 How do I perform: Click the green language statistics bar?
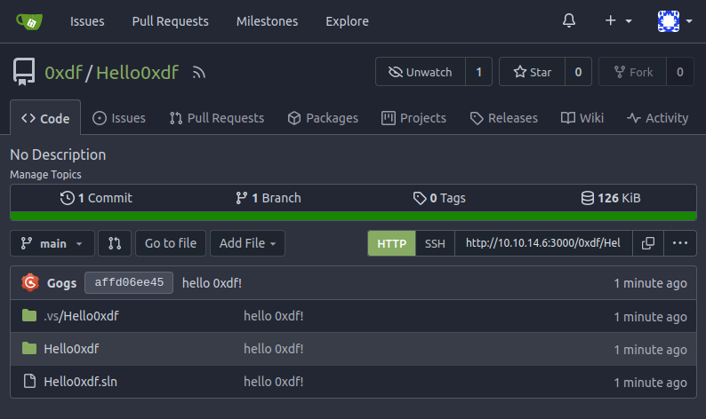point(353,216)
